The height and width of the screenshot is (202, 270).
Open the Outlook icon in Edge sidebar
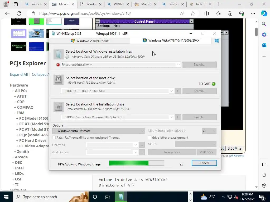click(264, 45)
